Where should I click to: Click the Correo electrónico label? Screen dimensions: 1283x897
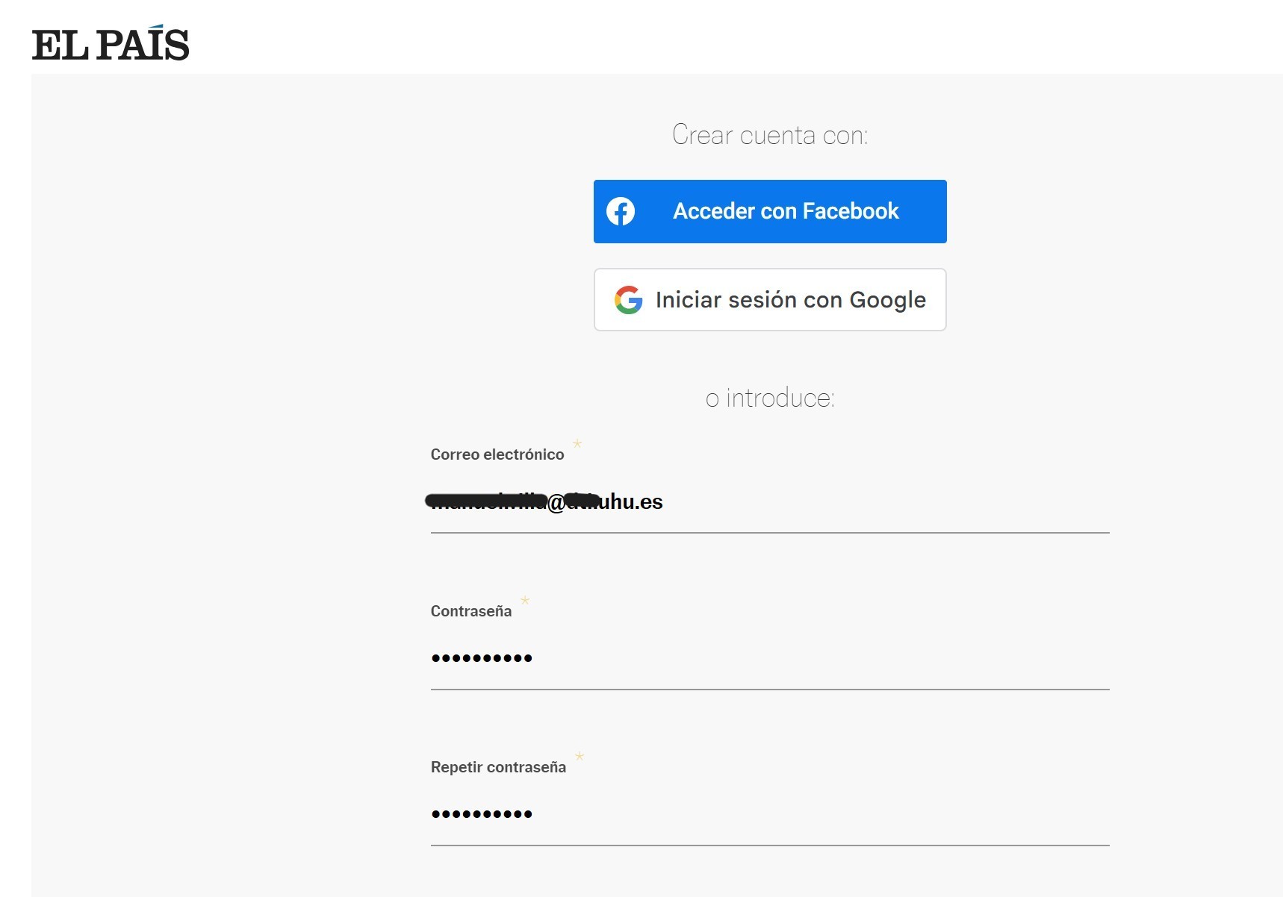(497, 454)
